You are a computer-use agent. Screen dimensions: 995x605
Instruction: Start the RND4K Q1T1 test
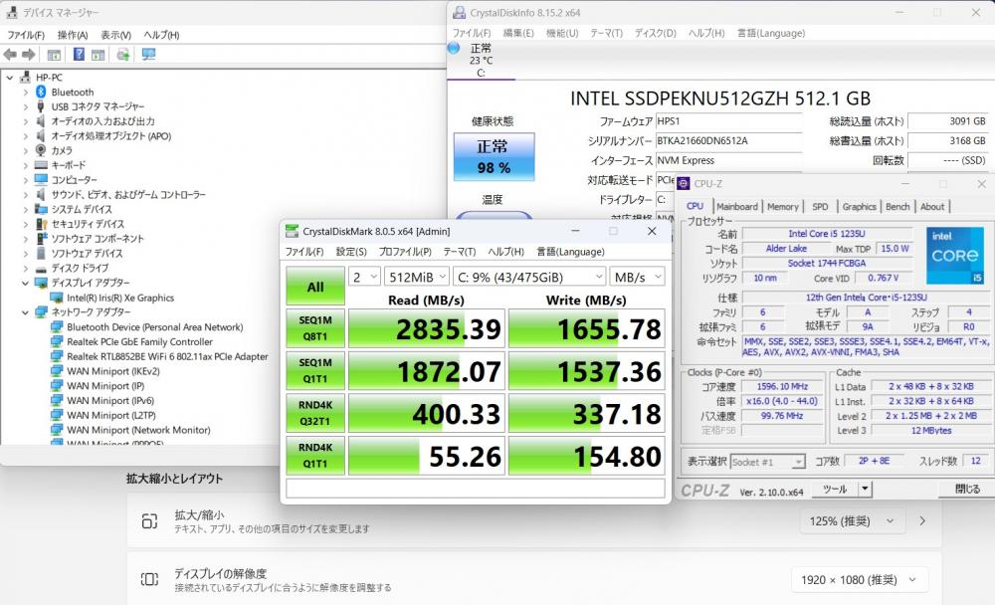click(x=315, y=455)
